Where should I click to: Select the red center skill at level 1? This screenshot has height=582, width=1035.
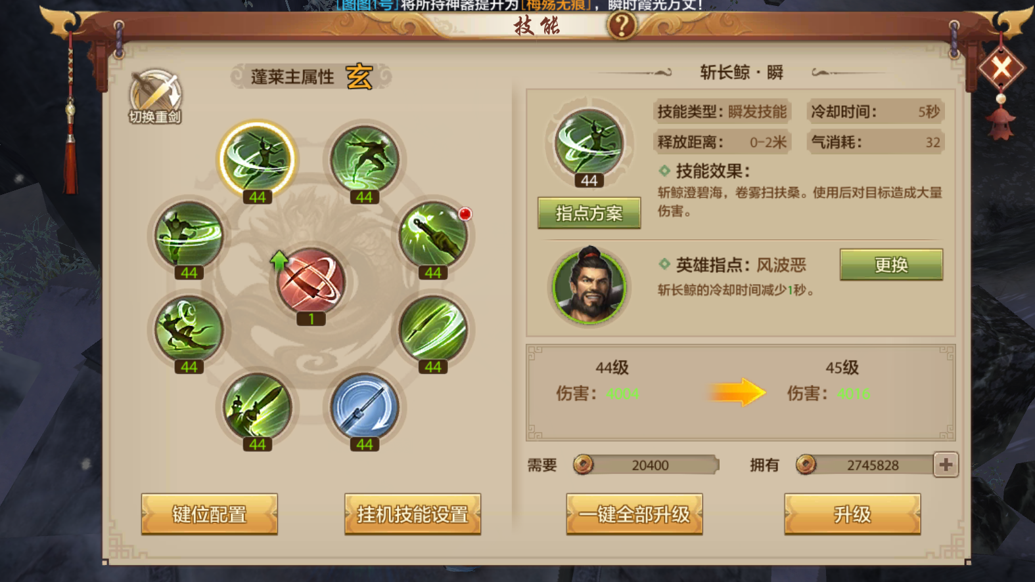click(x=311, y=281)
